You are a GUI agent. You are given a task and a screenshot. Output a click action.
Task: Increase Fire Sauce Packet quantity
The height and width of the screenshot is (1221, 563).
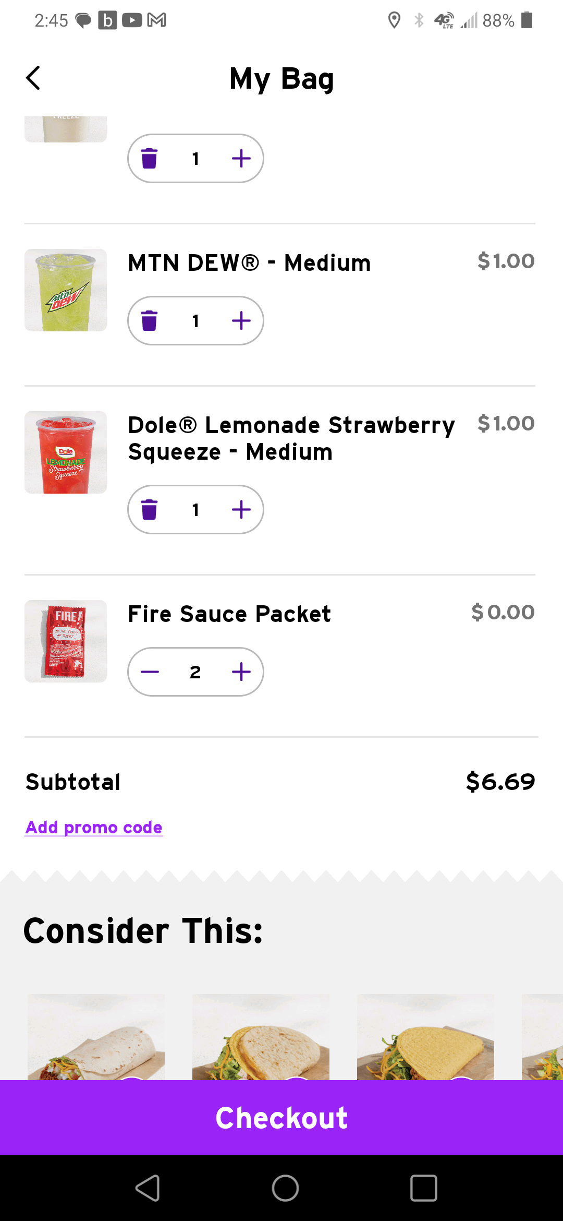[241, 672]
